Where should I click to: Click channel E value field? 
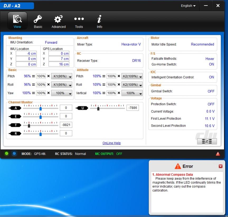click(66, 116)
